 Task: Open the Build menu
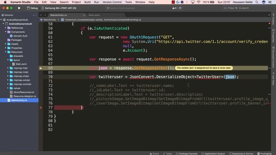[x=87, y=2]
